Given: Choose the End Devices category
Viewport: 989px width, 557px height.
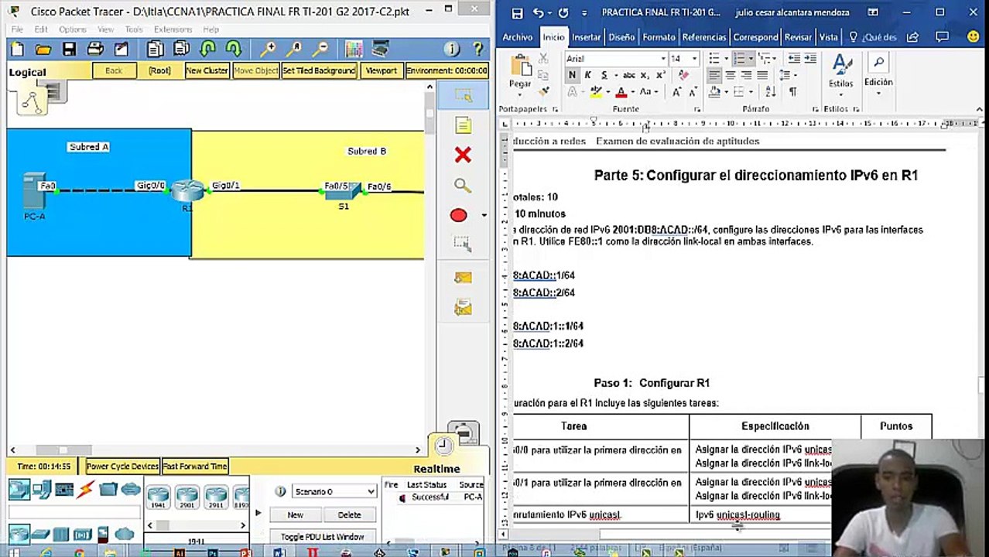Looking at the screenshot, I should [x=42, y=490].
